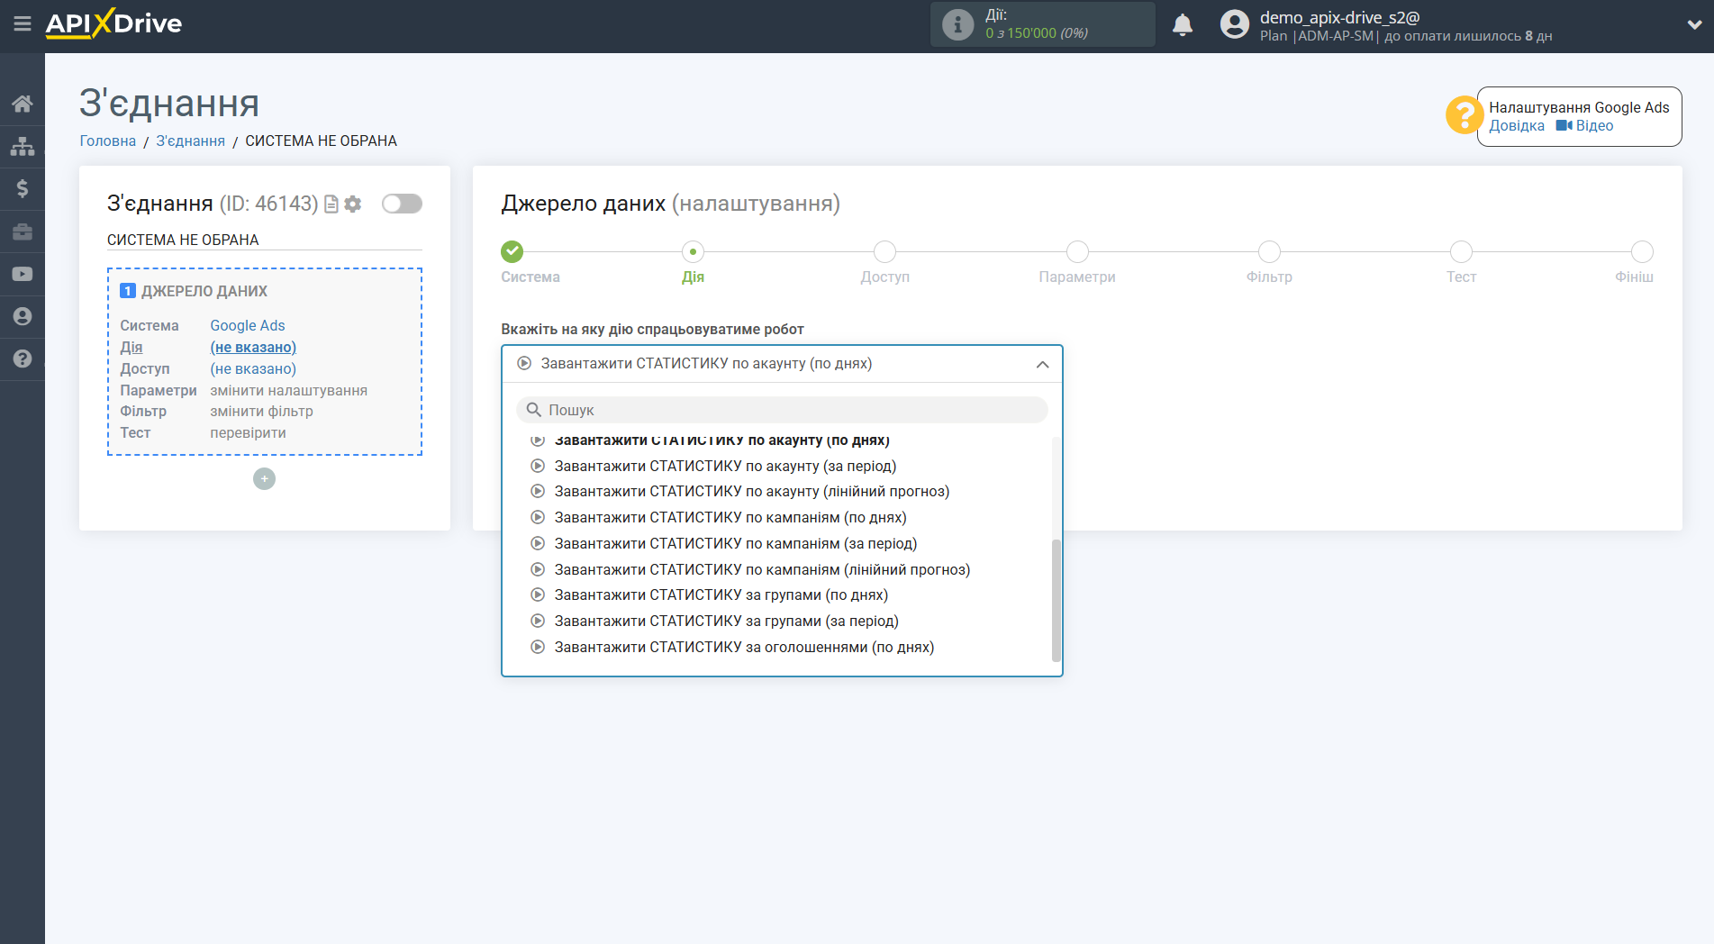Open the video tutorials sidebar icon
The image size is (1714, 944).
[x=23, y=274]
